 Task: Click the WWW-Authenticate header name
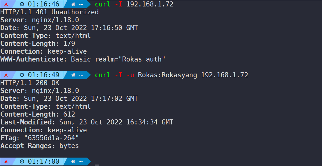32,59
